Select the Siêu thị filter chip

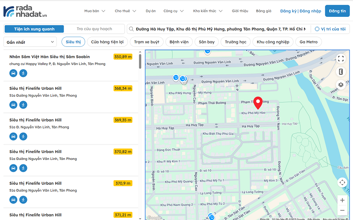pos(73,42)
